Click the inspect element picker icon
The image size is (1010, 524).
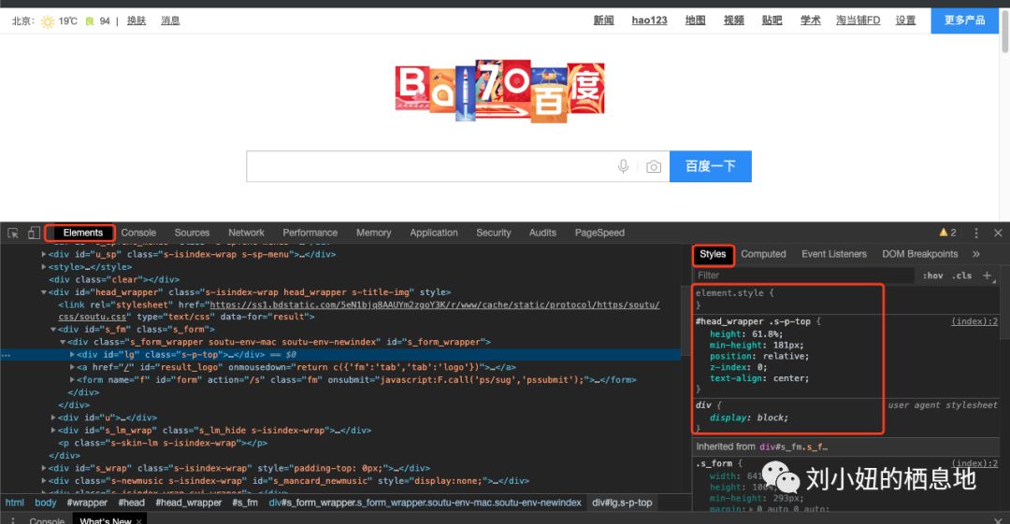pos(13,233)
